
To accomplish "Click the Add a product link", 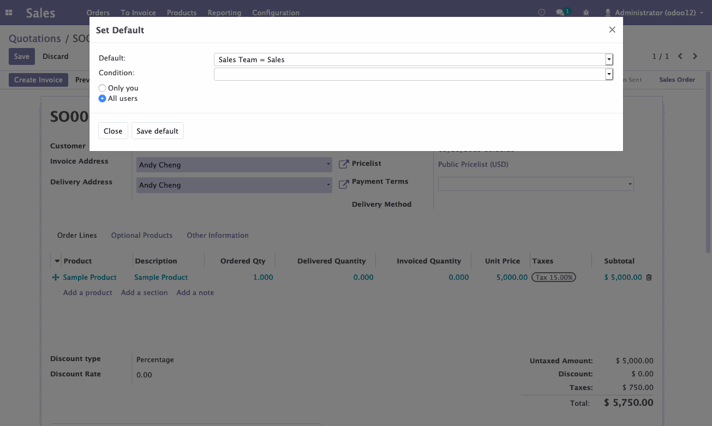I will [87, 292].
